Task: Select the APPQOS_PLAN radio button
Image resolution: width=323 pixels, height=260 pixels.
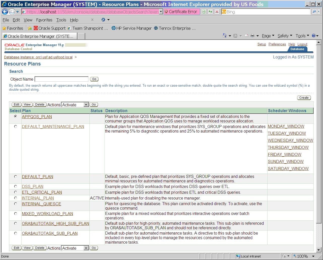Action: 16,116
